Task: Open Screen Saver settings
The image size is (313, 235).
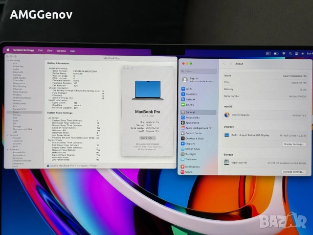Action: pyautogui.click(x=198, y=149)
